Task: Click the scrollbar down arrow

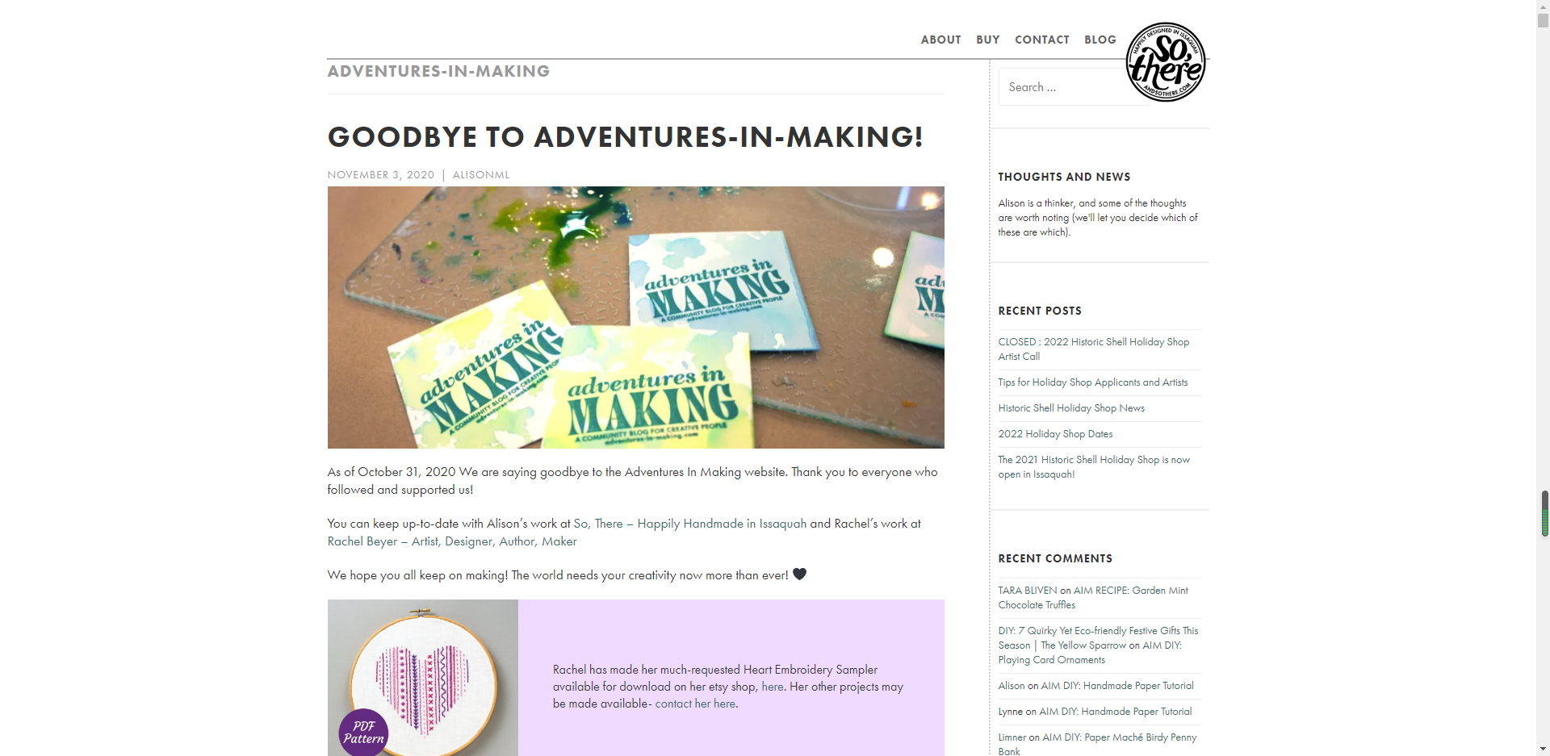Action: coord(1543,750)
